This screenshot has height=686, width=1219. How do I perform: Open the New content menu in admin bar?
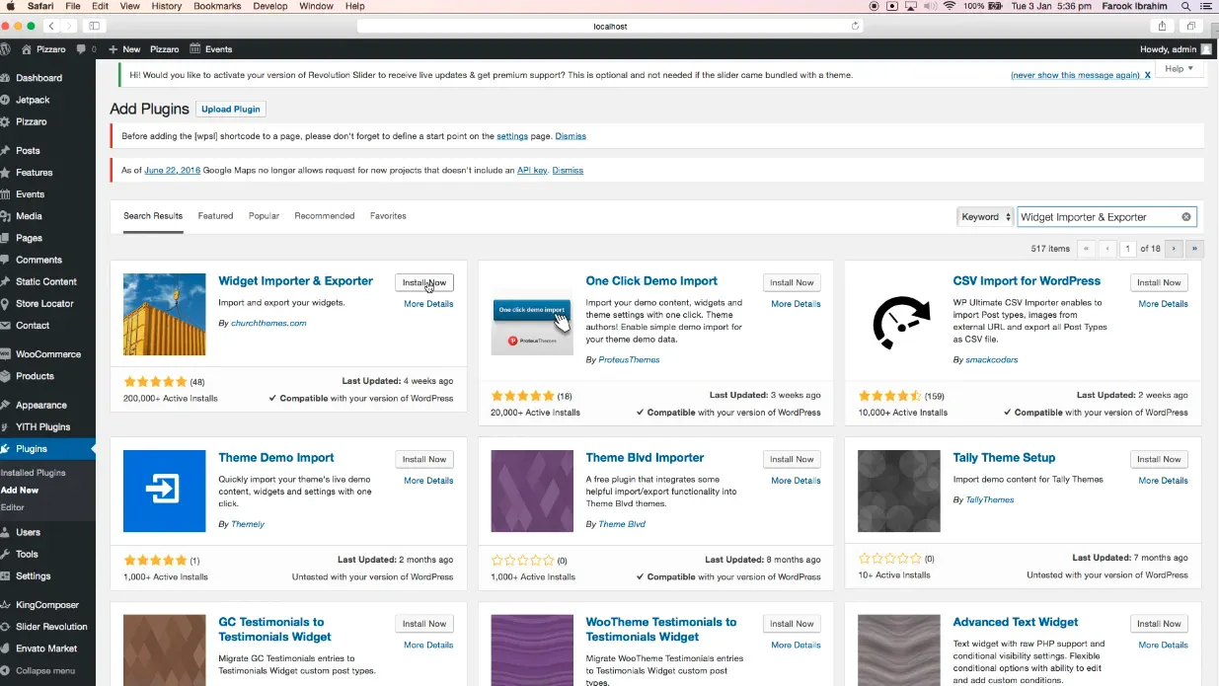(124, 48)
